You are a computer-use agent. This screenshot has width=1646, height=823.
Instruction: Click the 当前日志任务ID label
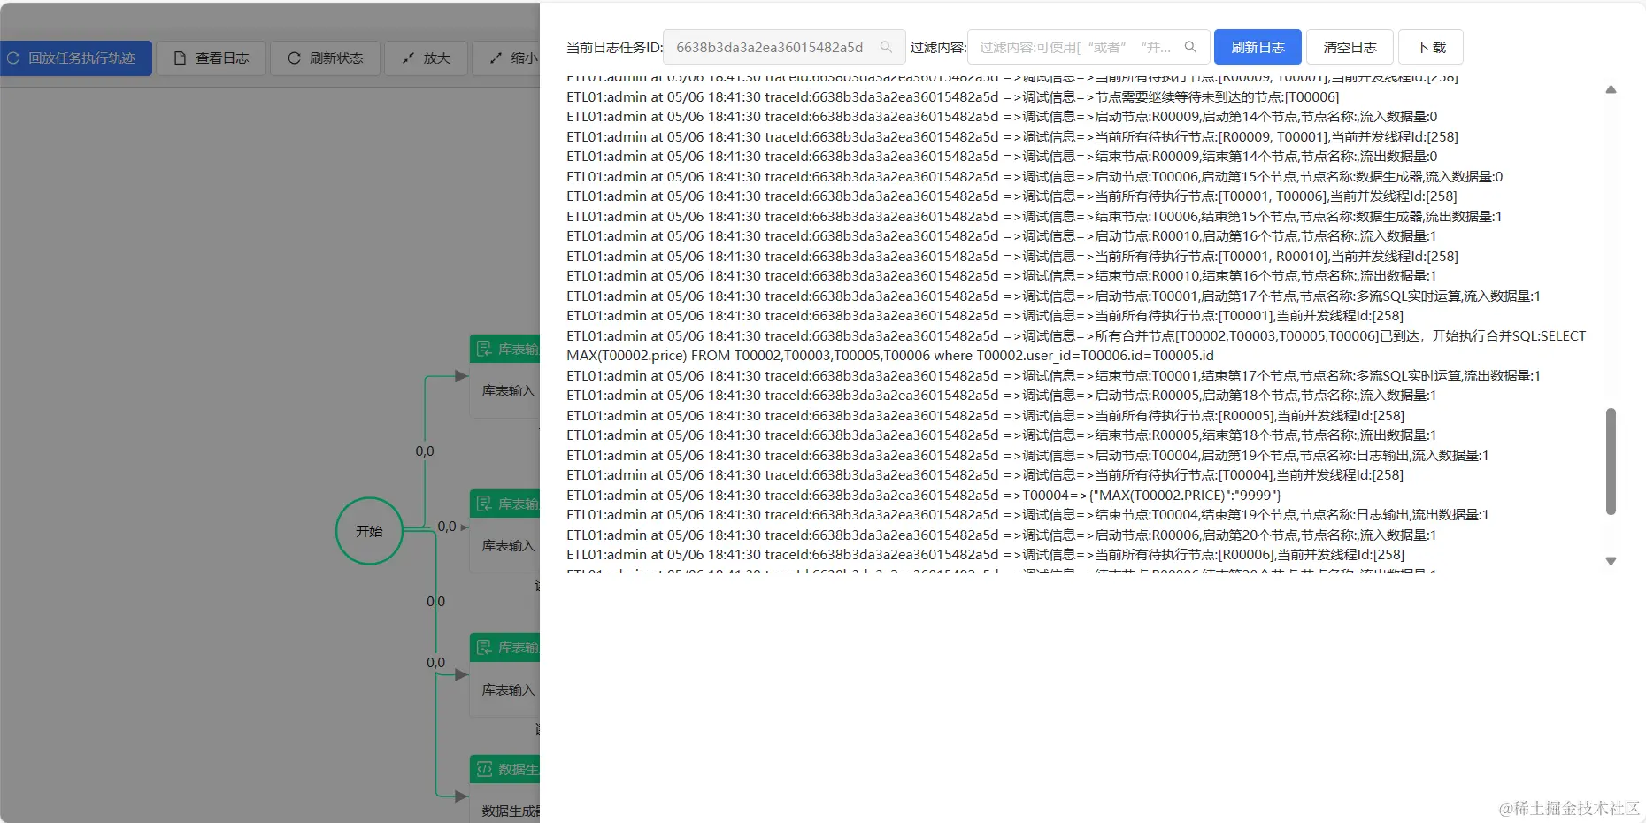[x=614, y=47]
